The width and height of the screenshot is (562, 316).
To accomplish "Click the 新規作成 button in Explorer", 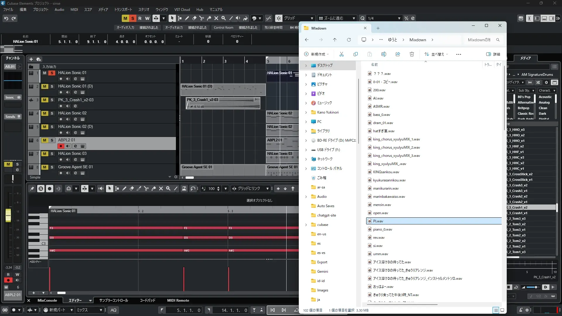I will tap(317, 54).
